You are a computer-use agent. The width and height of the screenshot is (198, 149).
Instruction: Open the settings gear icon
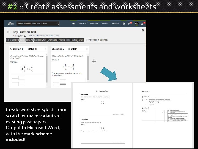point(124,23)
